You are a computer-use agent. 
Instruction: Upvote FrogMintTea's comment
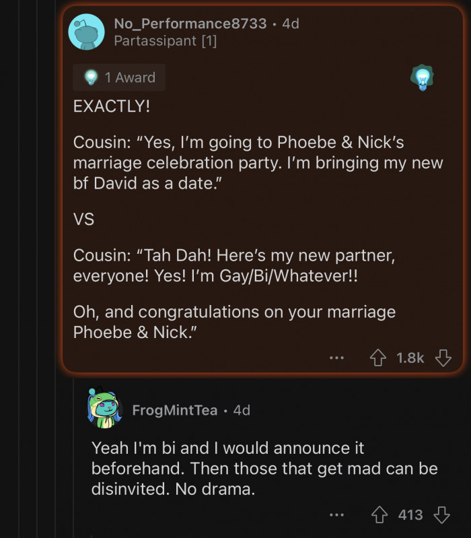click(379, 515)
